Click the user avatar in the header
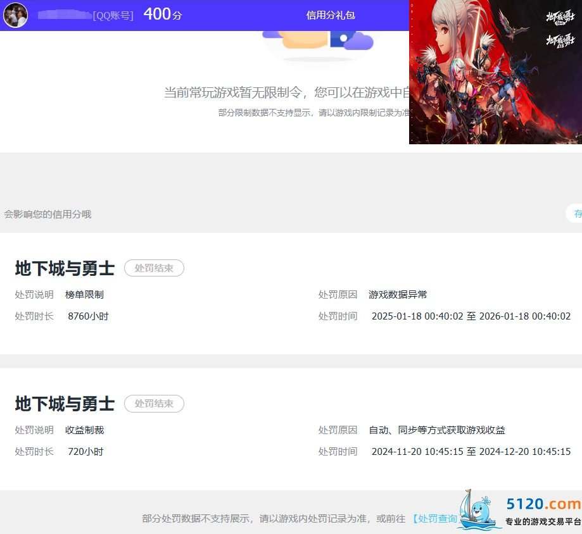Viewport: 582px width, 534px height. [15, 15]
